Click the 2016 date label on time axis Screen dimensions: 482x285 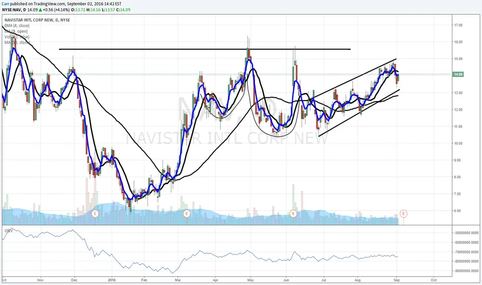click(112, 280)
